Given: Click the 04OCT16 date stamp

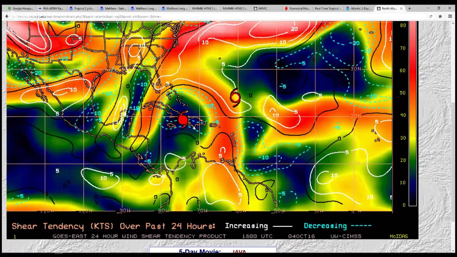Looking at the screenshot, I should pos(302,236).
